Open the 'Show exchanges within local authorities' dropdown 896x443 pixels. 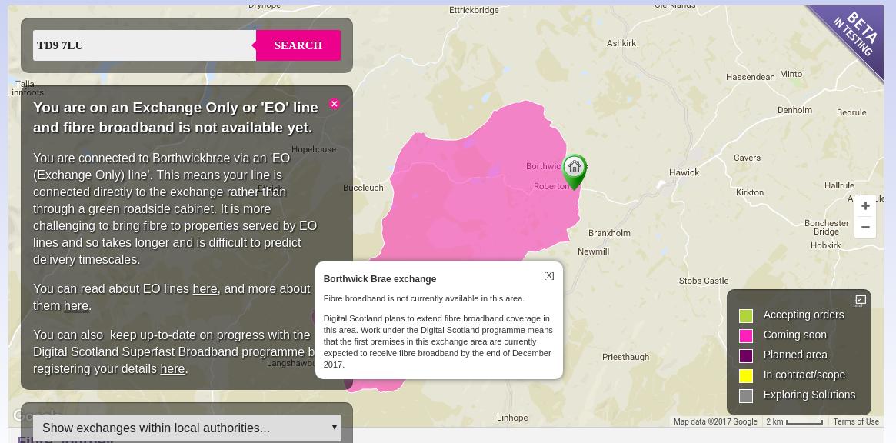(187, 428)
